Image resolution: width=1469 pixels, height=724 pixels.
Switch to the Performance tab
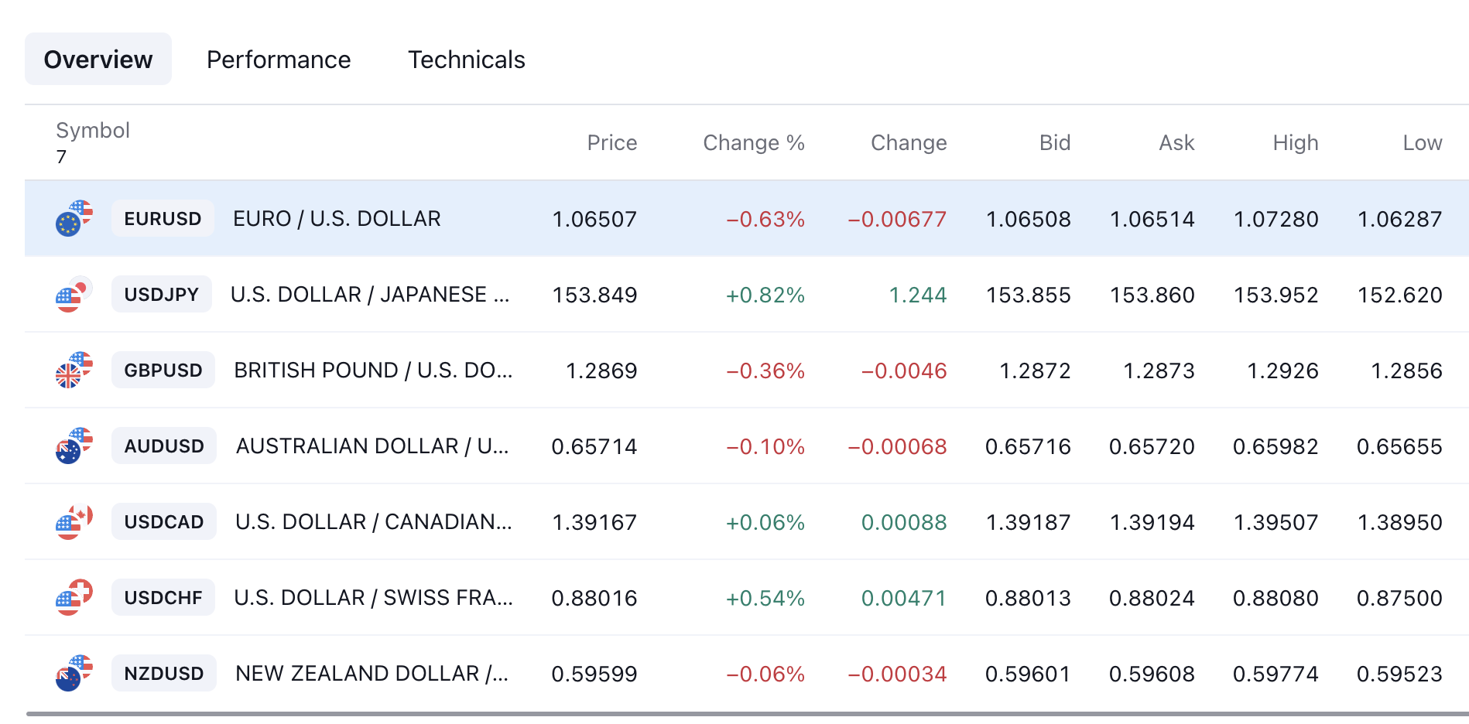click(279, 60)
